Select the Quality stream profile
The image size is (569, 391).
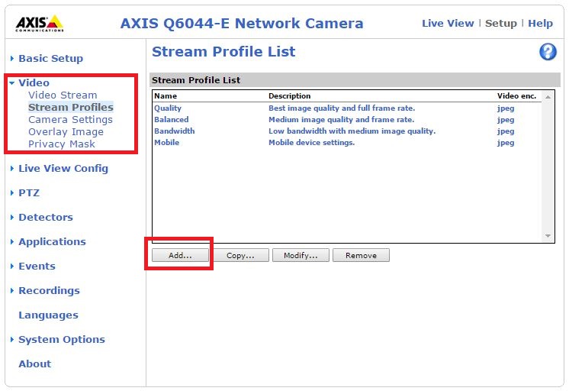point(168,108)
